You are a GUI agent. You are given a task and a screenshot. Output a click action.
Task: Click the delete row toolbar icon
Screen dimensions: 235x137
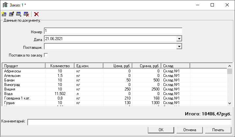pos(26,14)
